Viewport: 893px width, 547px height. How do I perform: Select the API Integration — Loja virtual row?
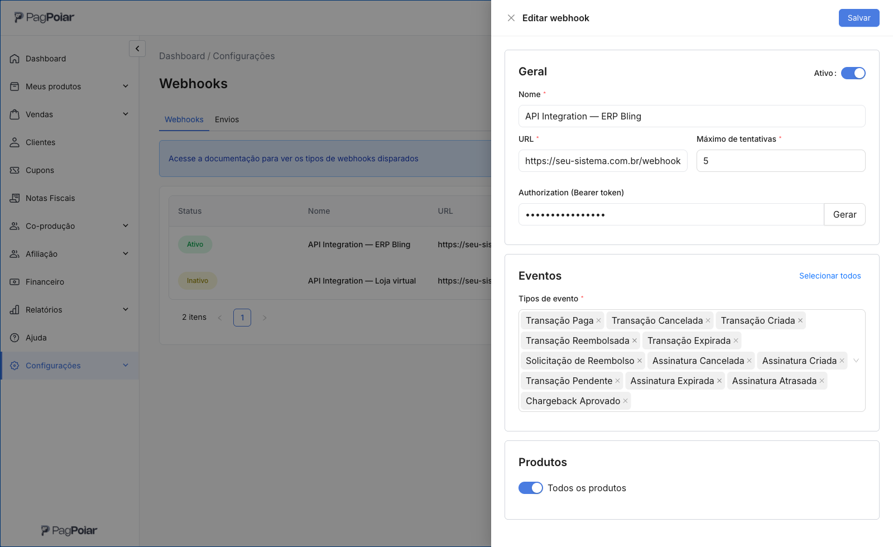pos(330,281)
